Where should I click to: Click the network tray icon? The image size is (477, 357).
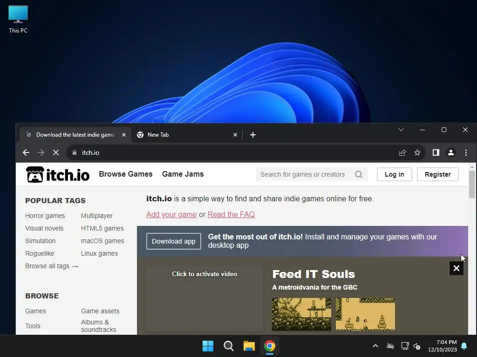click(405, 346)
